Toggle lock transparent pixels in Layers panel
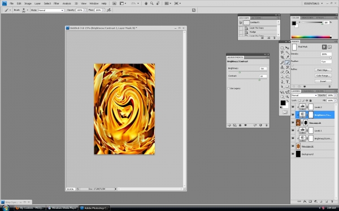 pos(299,100)
